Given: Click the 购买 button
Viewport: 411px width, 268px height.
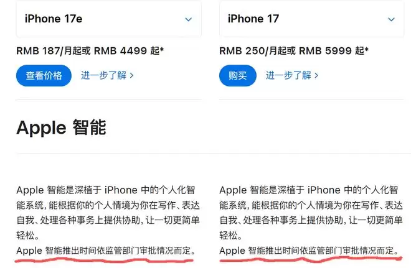Looking at the screenshot, I should [238, 76].
